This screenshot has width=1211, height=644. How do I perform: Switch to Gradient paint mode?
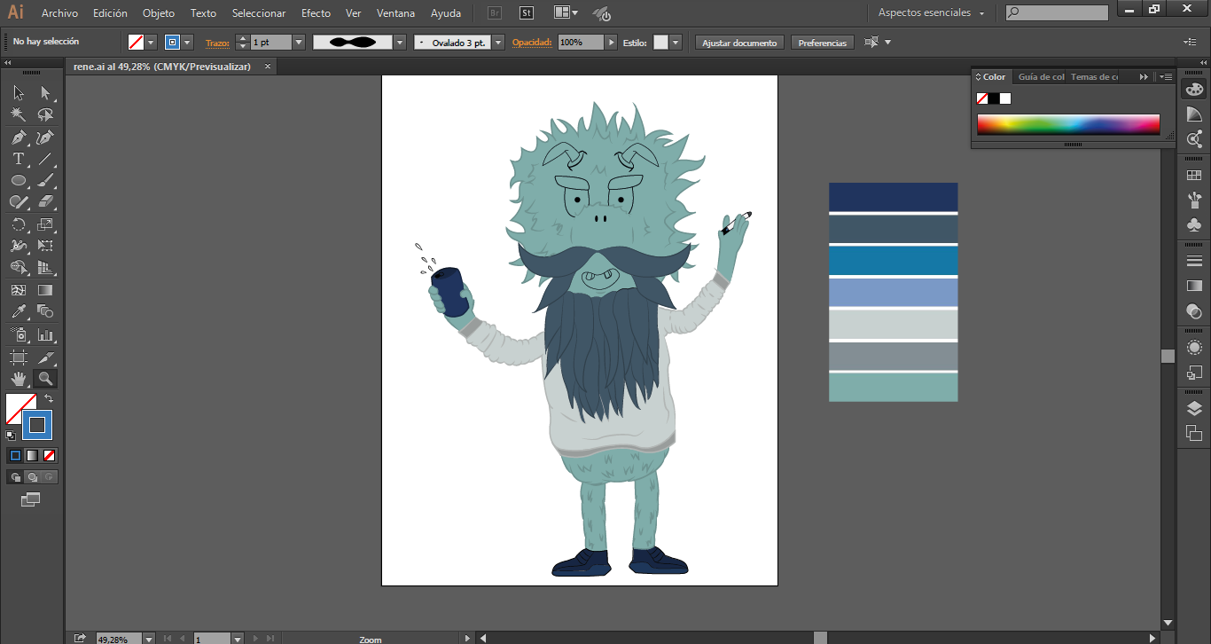[x=32, y=456]
